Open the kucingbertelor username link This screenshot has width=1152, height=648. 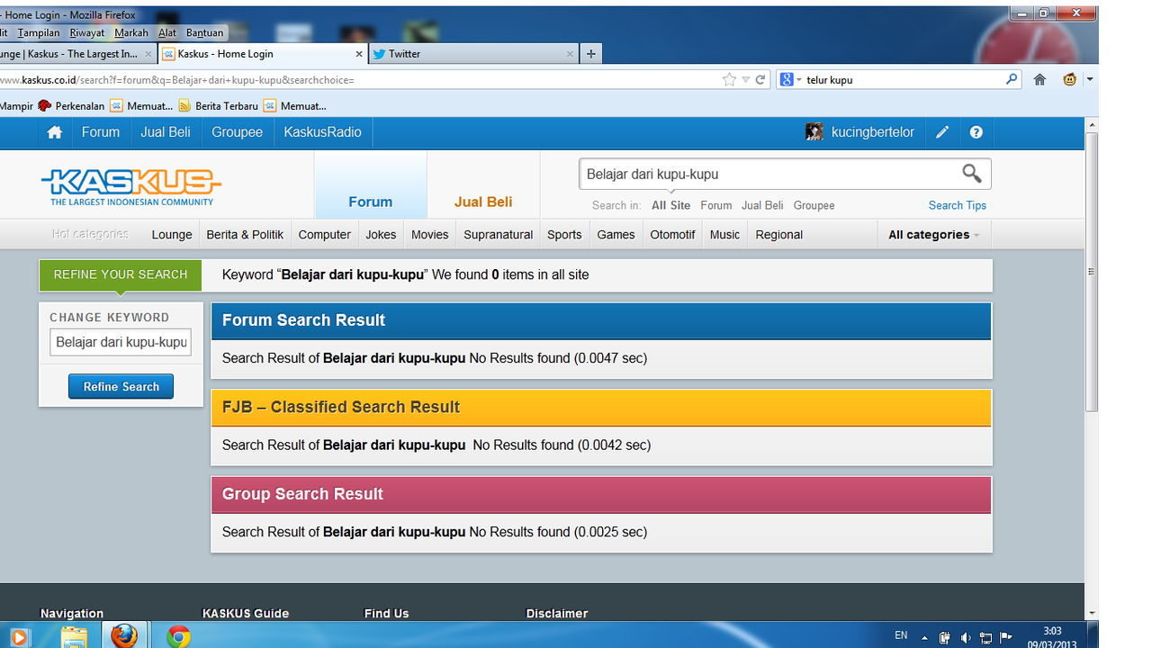coord(872,132)
